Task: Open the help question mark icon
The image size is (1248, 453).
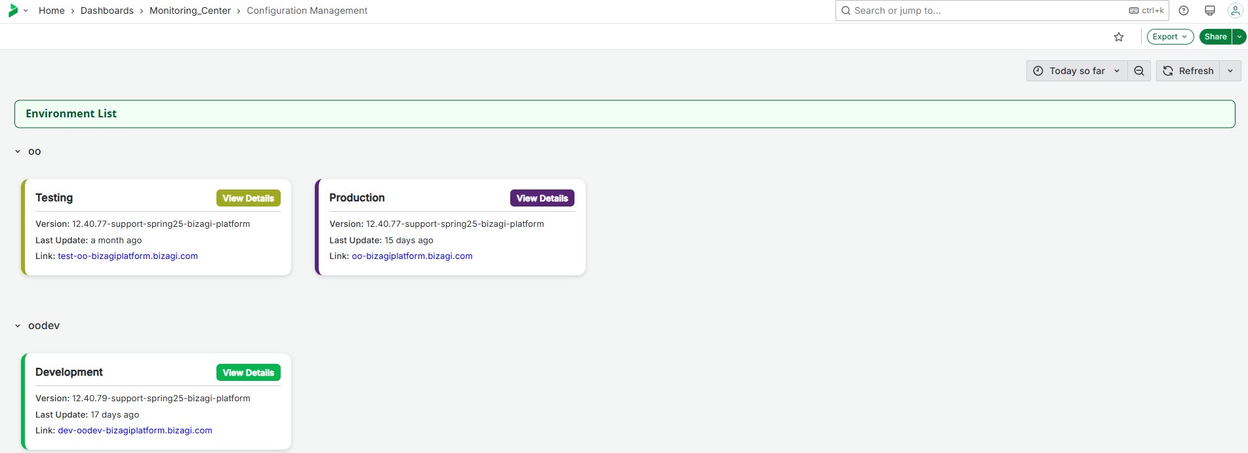Action: 1184,10
